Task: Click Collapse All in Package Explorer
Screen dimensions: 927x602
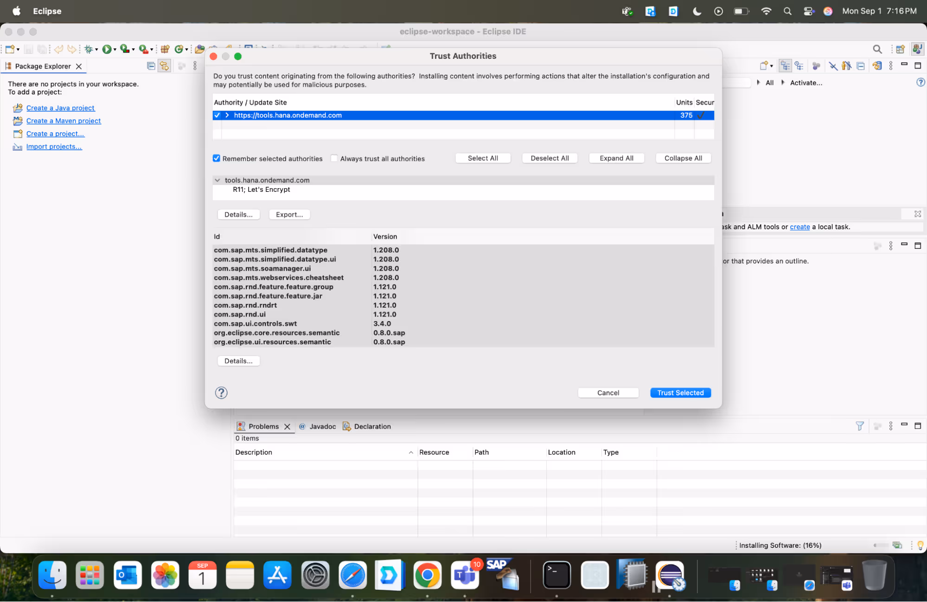Action: (151, 66)
